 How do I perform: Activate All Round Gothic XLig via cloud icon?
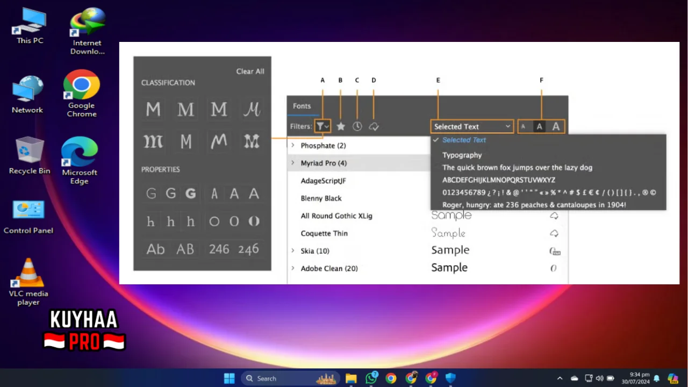554,216
